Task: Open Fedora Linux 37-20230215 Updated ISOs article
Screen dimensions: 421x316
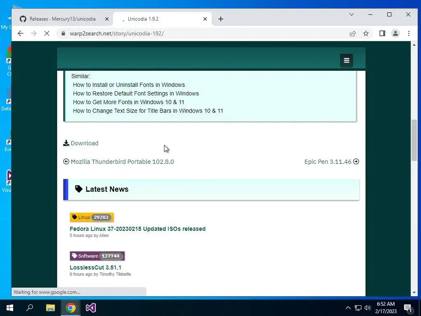Action: click(137, 229)
